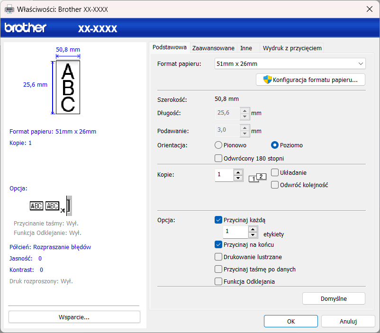Click the printer icon in title bar
Viewport: 380px width, 333px height.
(x=9, y=9)
